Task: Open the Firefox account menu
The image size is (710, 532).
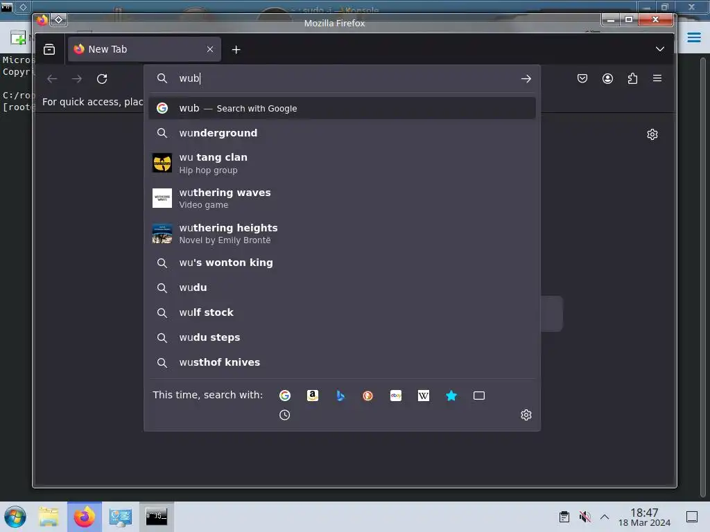Action: coord(607,78)
